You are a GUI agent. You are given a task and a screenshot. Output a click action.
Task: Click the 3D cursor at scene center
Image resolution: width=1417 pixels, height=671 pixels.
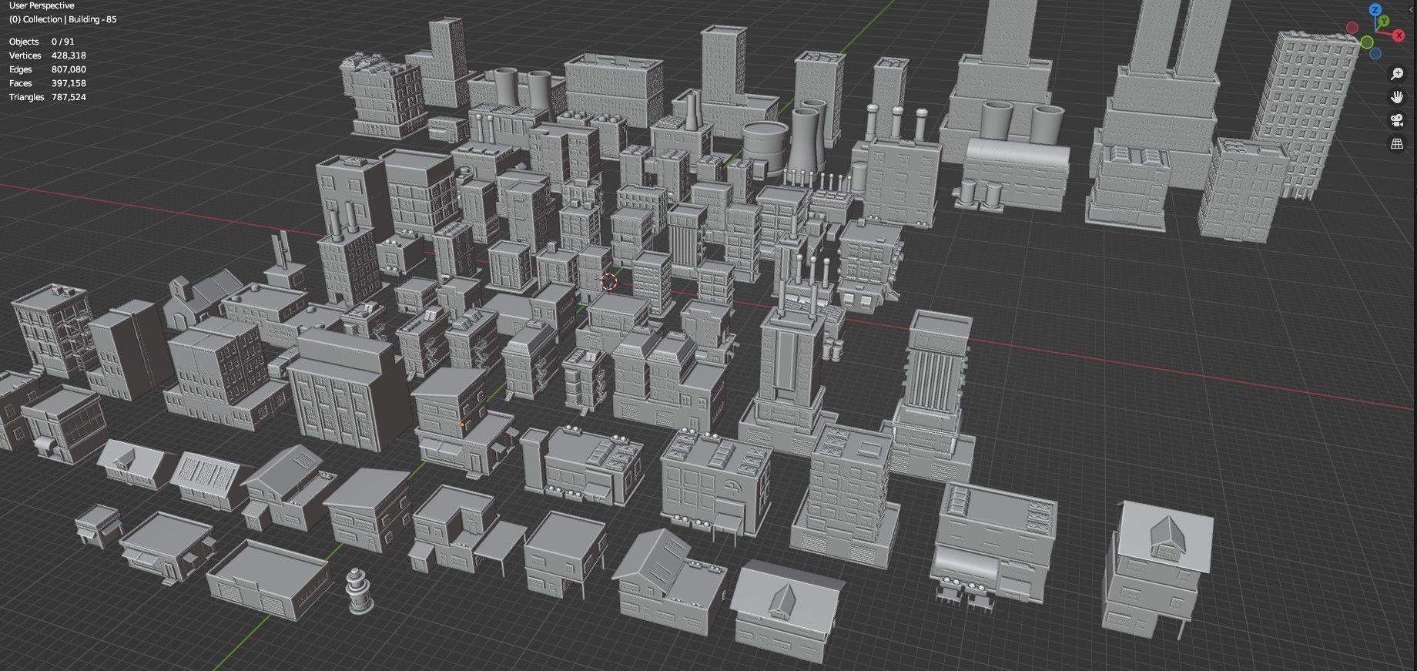(x=608, y=281)
